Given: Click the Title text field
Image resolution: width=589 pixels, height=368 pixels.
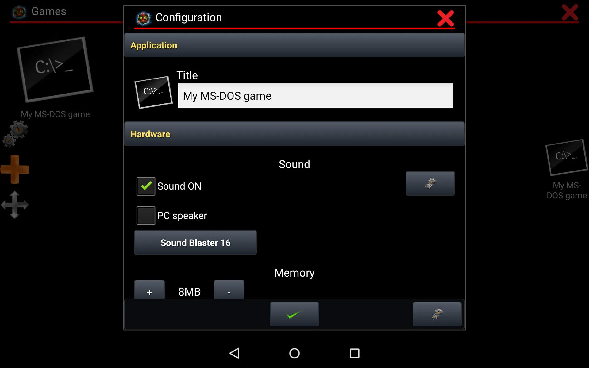Looking at the screenshot, I should click(315, 96).
